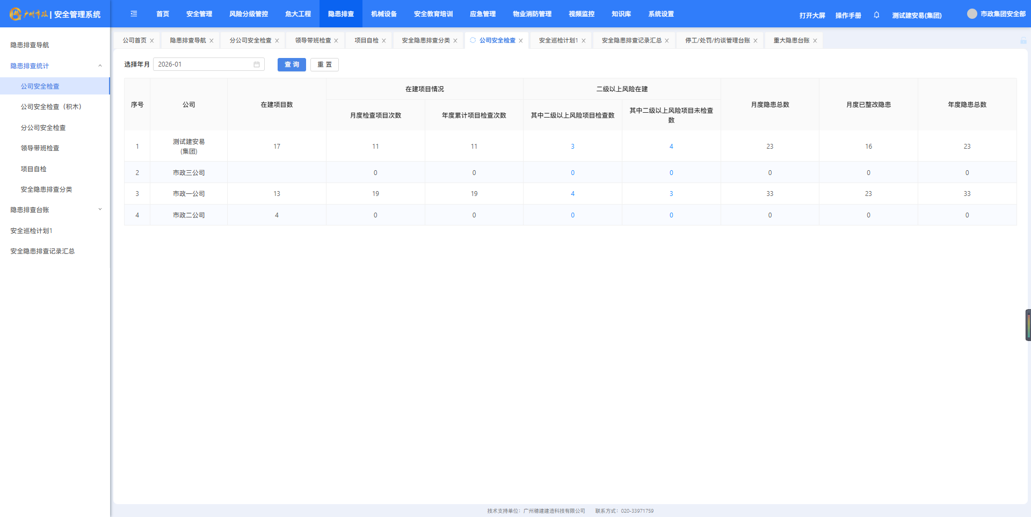The image size is (1031, 517).
Task: Click the 重置 button
Action: (324, 64)
